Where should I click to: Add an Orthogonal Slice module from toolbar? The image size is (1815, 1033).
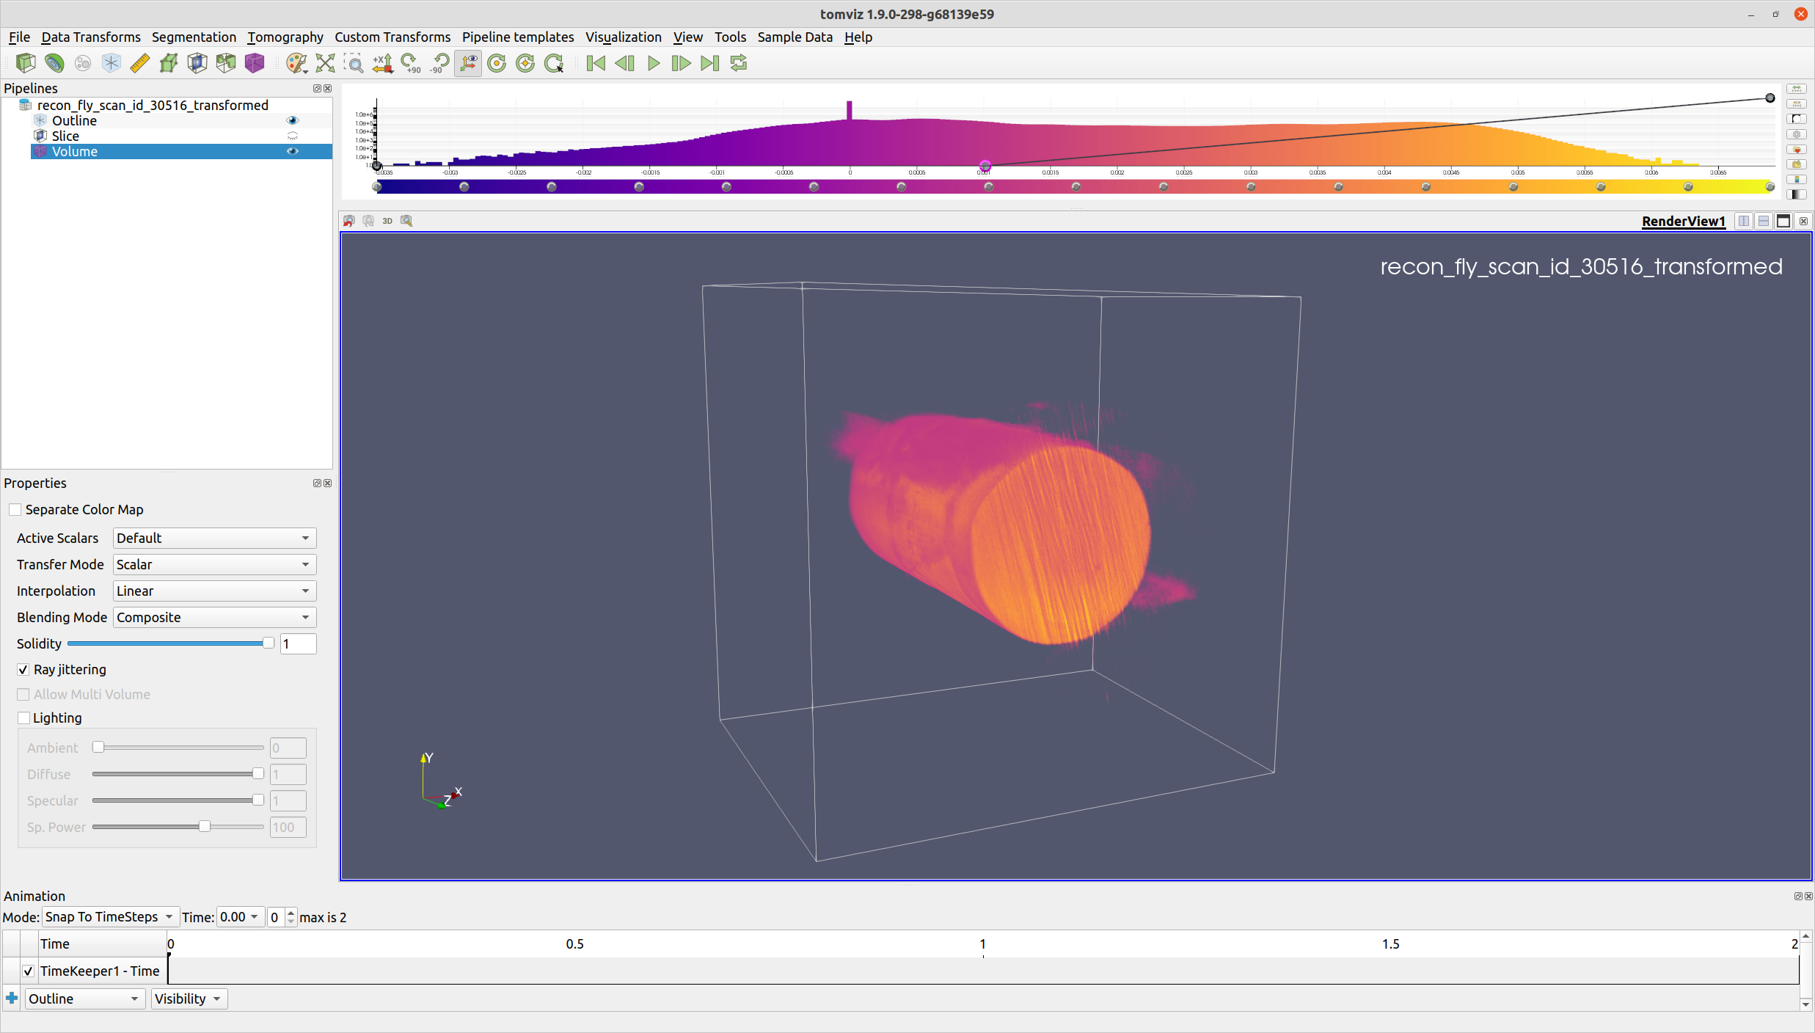tap(197, 63)
